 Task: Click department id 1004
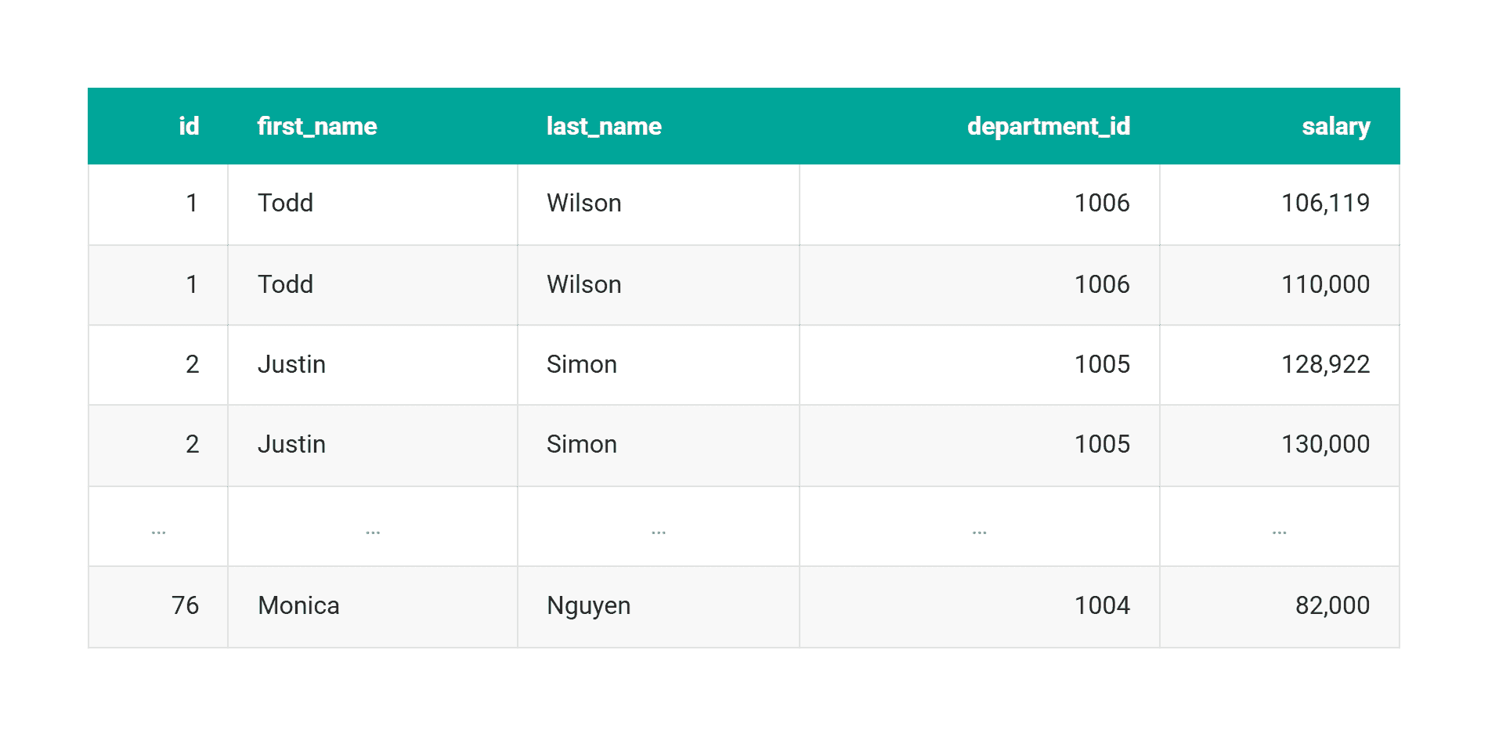(1102, 605)
